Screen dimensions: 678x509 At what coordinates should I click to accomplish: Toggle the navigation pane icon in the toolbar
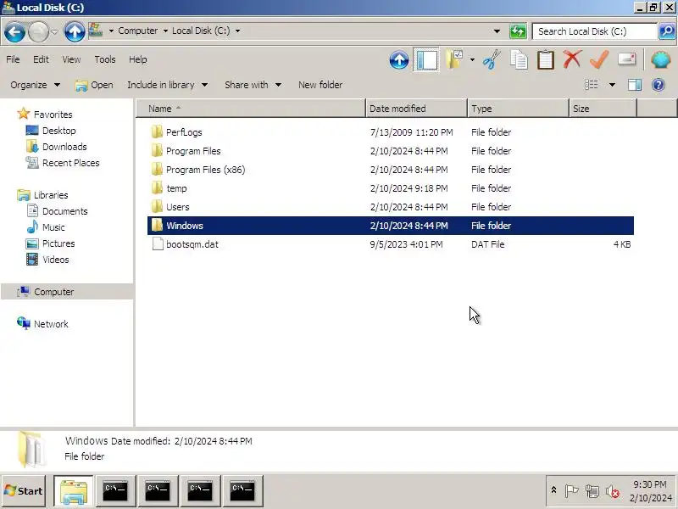point(426,59)
